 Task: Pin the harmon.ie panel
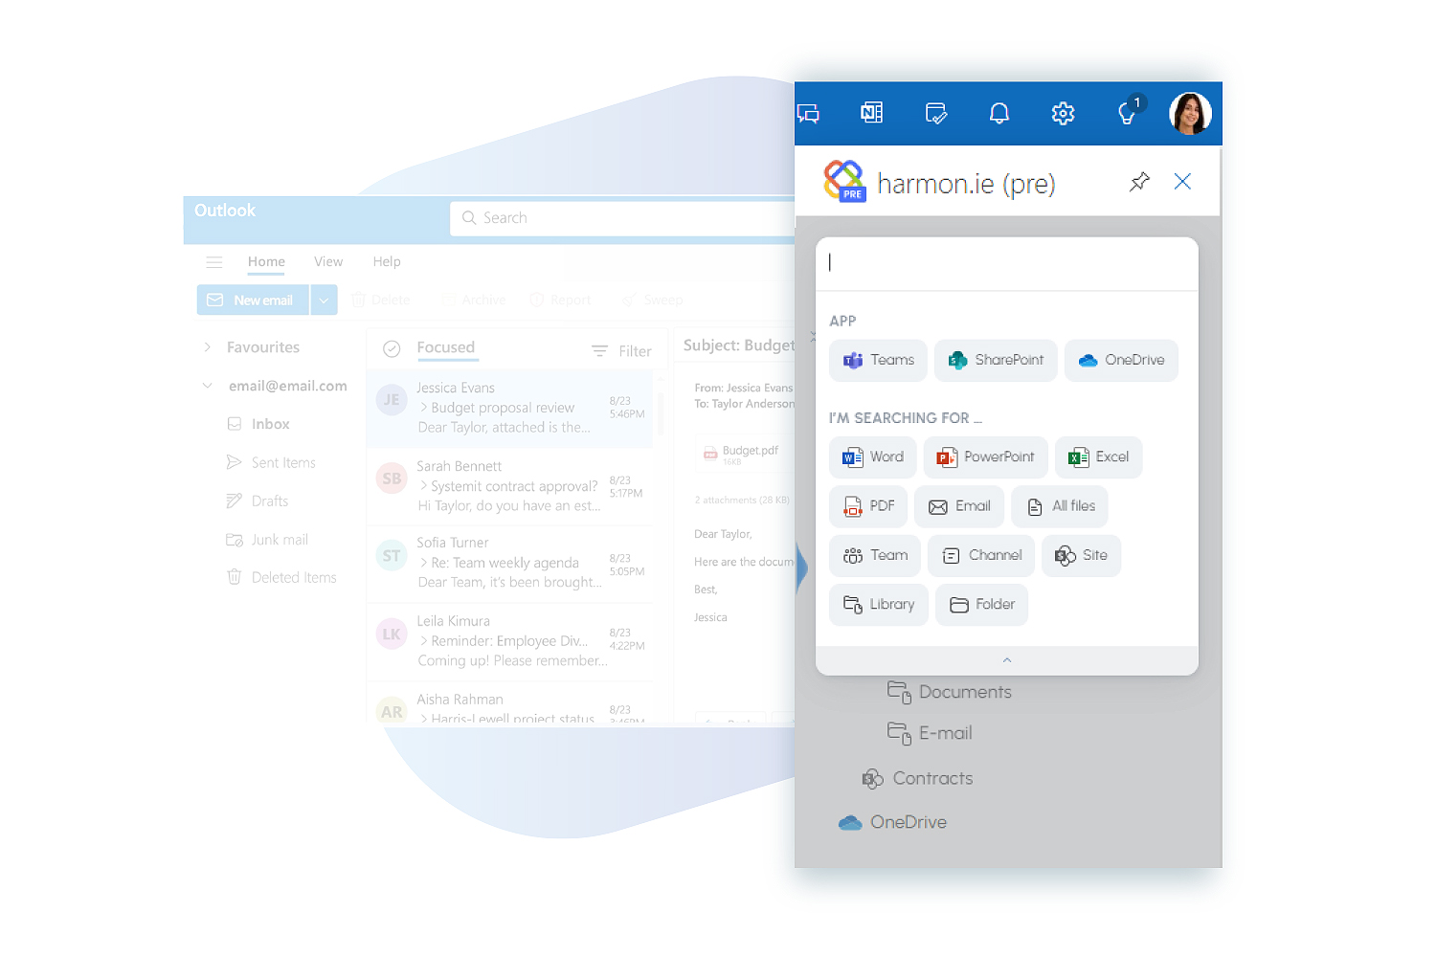(x=1139, y=182)
